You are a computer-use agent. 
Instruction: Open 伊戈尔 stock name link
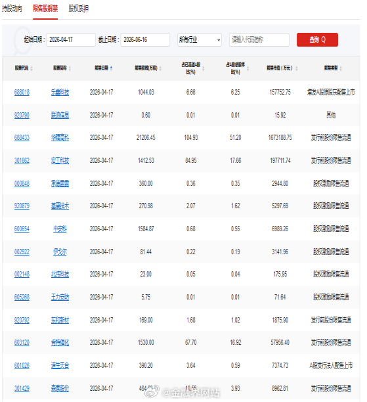coord(60,252)
